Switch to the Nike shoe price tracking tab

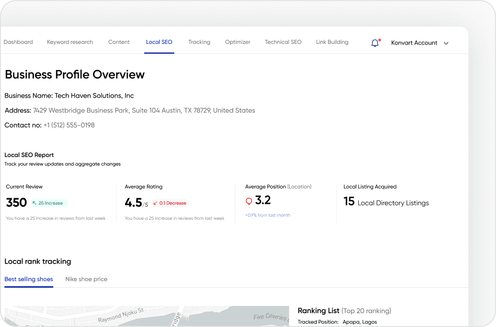[86, 279]
